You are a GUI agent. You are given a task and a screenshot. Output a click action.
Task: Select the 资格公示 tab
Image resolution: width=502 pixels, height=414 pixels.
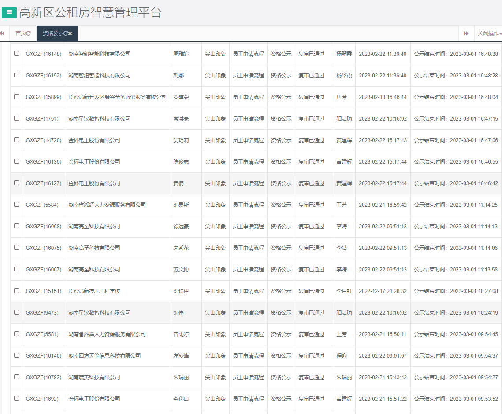tap(52, 33)
